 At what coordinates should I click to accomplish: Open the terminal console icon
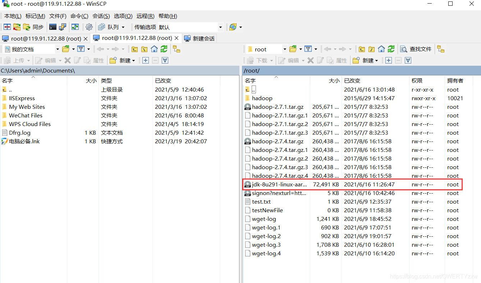pos(53,27)
